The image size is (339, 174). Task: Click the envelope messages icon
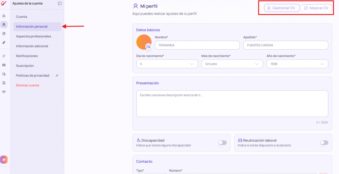click(4, 65)
